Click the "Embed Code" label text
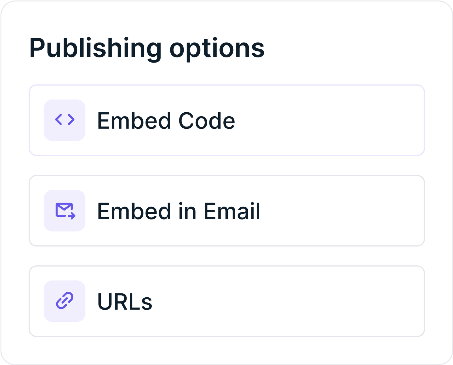 coord(166,121)
